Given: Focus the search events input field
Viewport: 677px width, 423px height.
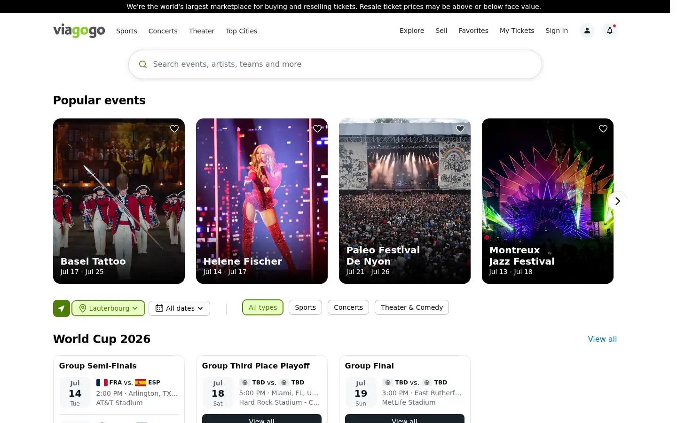Looking at the screenshot, I should coord(335,64).
